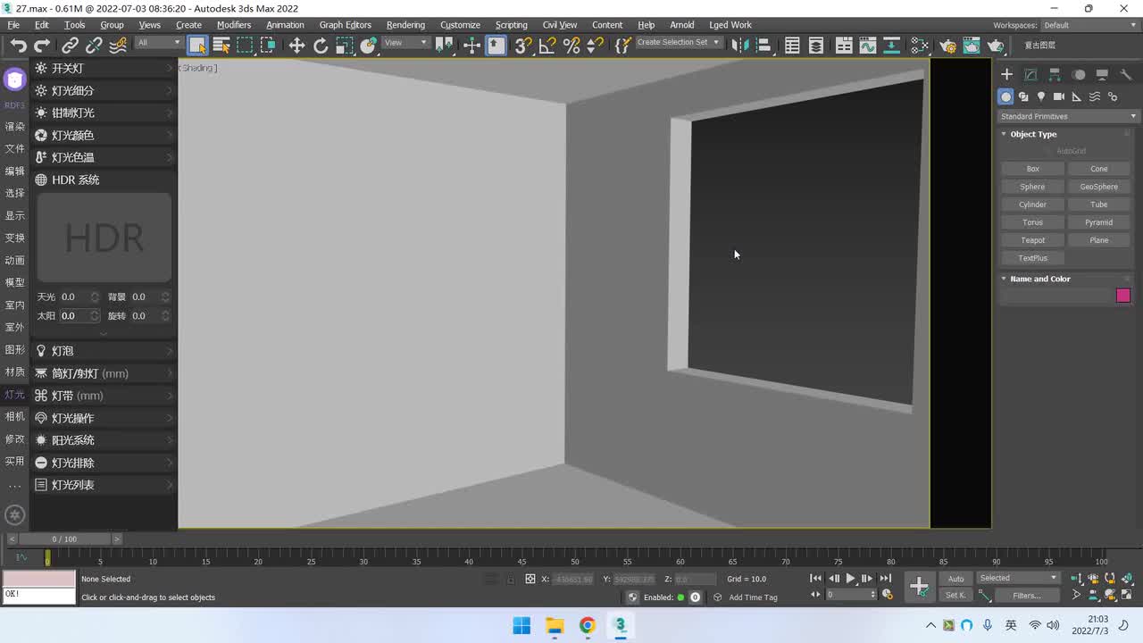This screenshot has width=1143, height=643.
Task: Toggle the 3D Snaps button
Action: (x=523, y=46)
